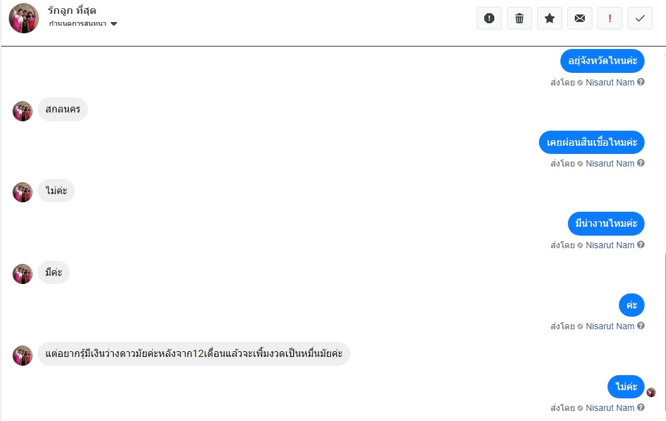
Task: Click the customer's header profile picture
Action: [x=24, y=18]
